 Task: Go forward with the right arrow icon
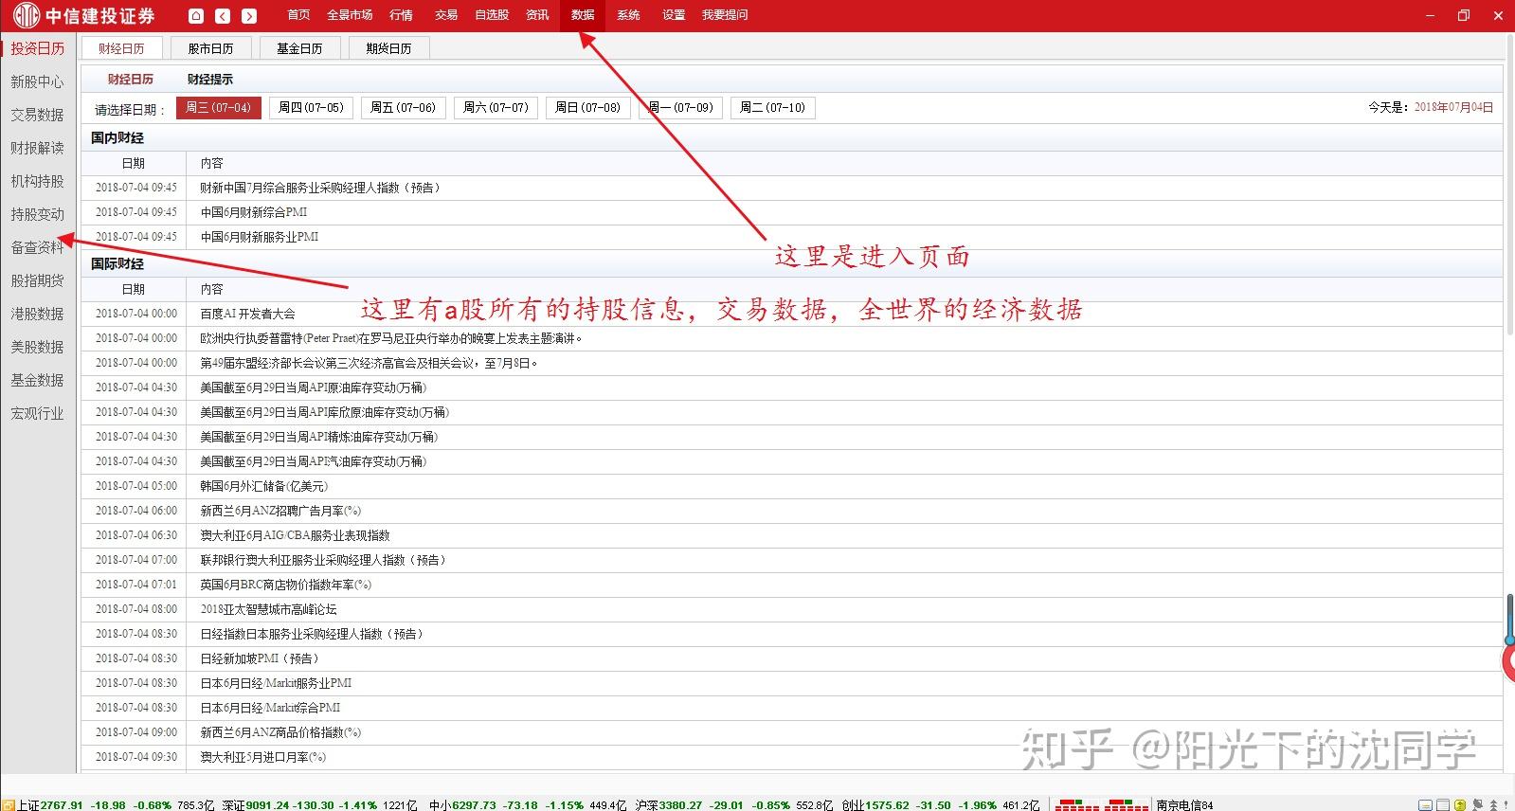coord(249,15)
